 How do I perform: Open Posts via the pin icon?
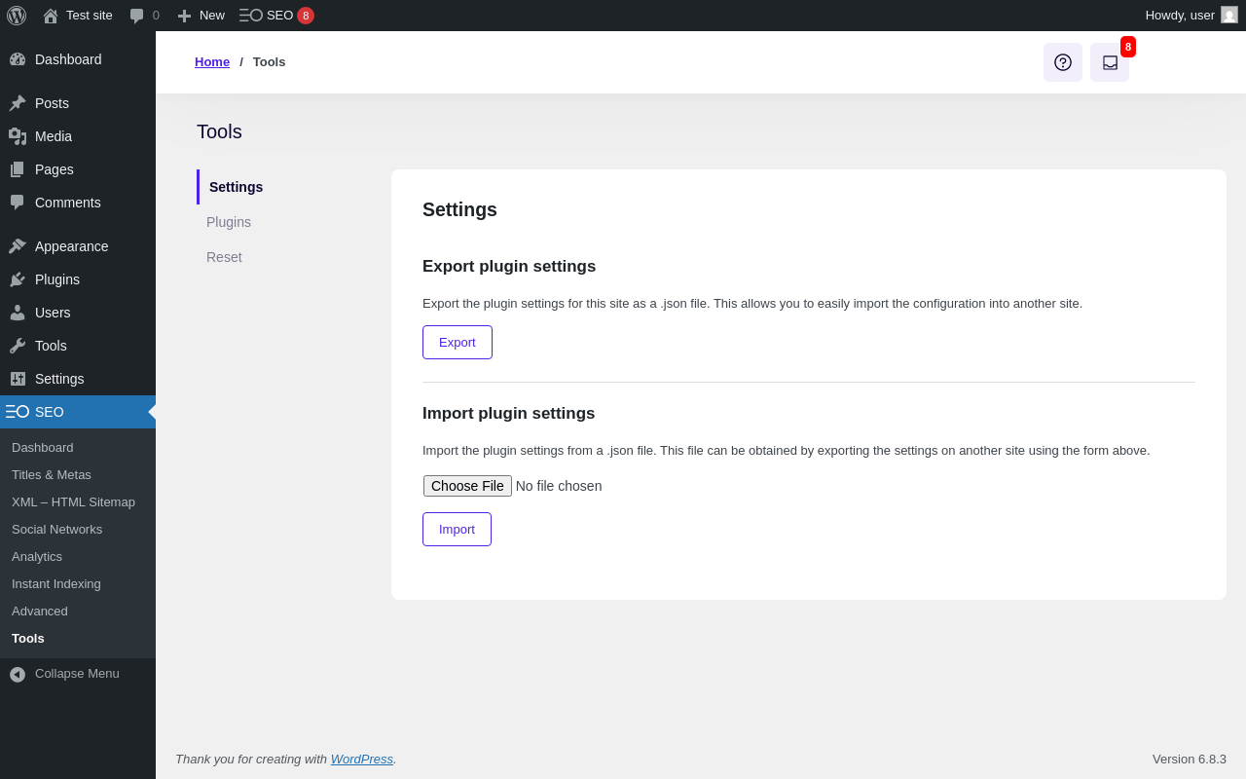(18, 103)
